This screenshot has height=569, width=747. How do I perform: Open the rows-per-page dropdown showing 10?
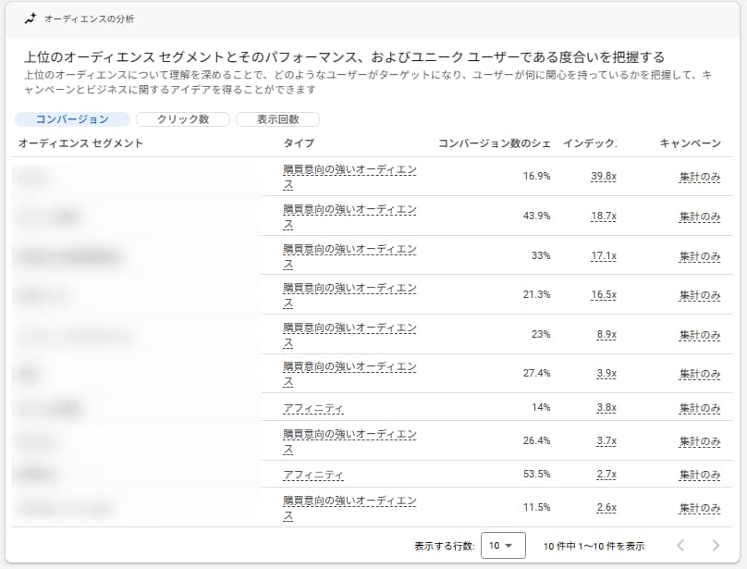503,546
